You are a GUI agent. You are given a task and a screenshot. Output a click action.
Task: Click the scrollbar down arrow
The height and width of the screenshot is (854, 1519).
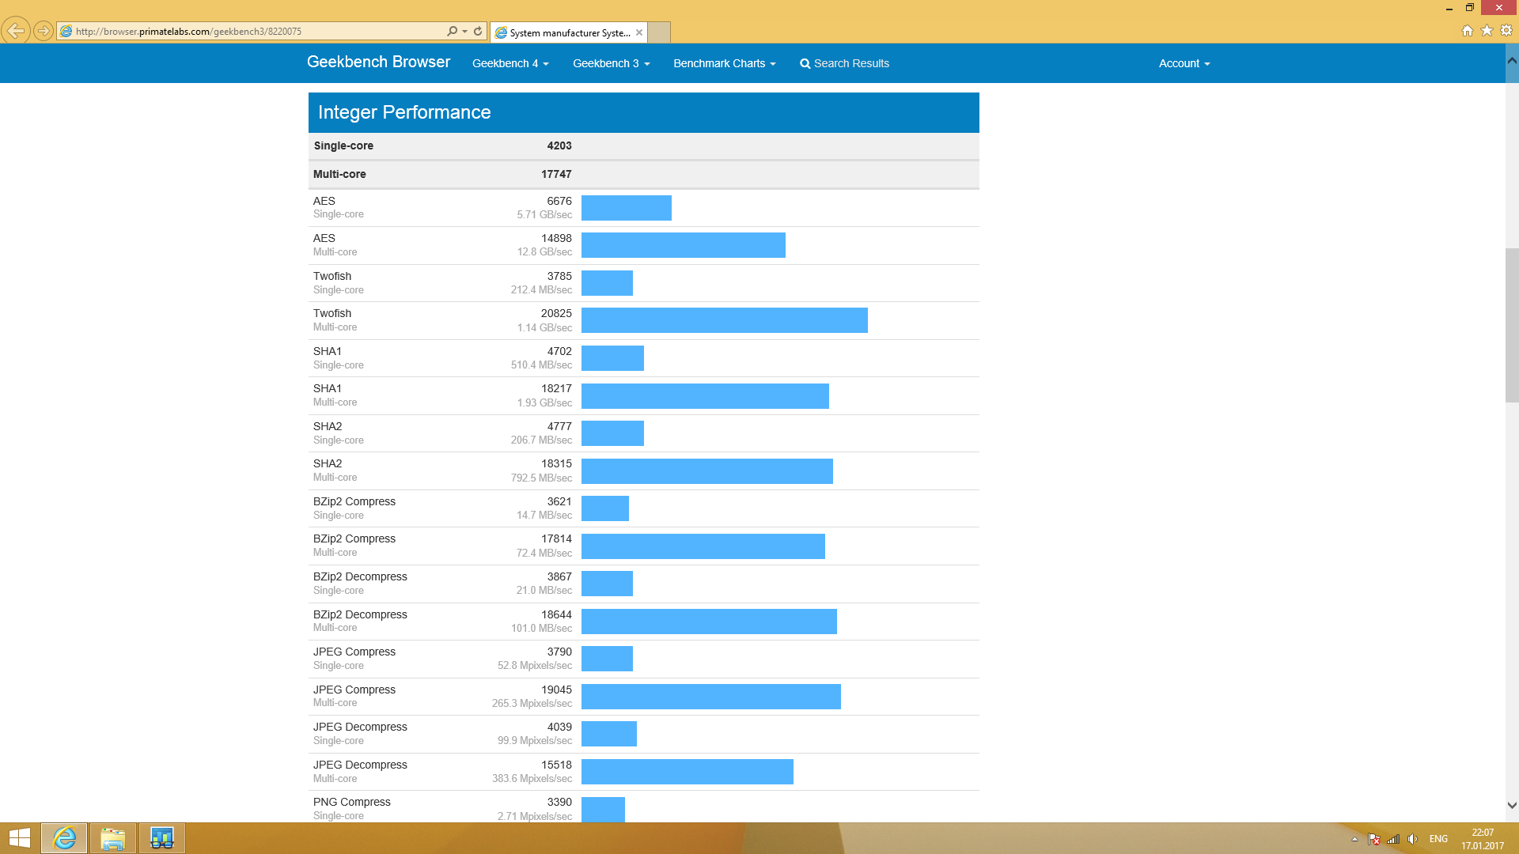click(x=1512, y=805)
